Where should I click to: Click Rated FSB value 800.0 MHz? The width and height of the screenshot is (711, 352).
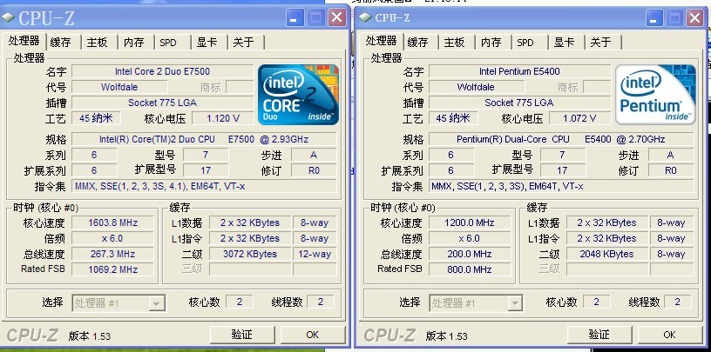pos(470,269)
